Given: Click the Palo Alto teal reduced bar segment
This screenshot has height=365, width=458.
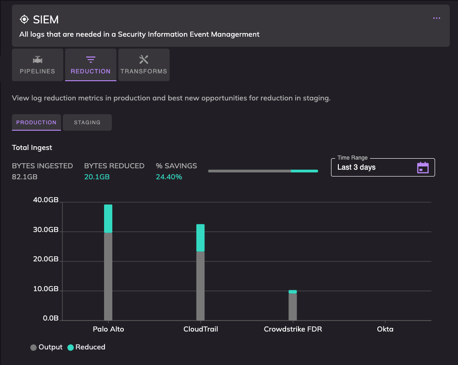Looking at the screenshot, I should [108, 219].
